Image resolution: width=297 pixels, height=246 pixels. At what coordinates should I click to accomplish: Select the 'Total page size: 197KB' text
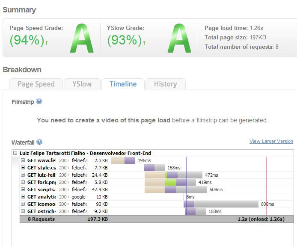(x=235, y=37)
